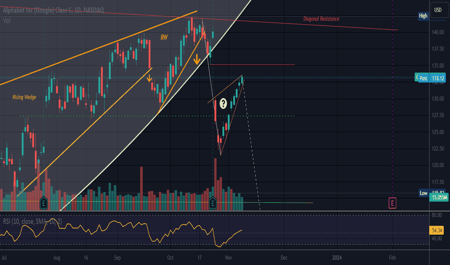
Task: Click the 80.00 RSI axis label
Action: [x=437, y=215]
